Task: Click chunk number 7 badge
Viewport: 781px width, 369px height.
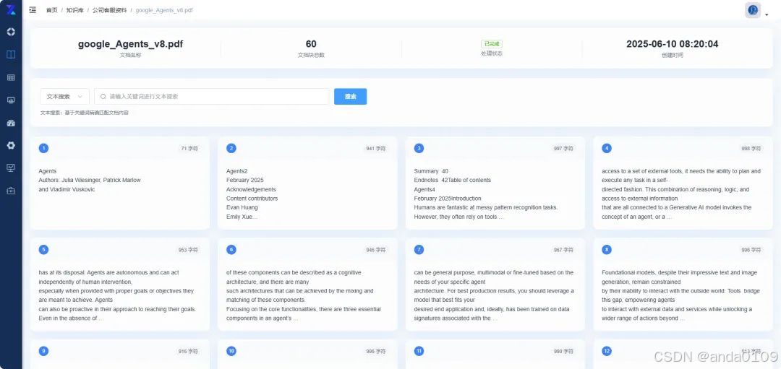Action: click(x=419, y=250)
